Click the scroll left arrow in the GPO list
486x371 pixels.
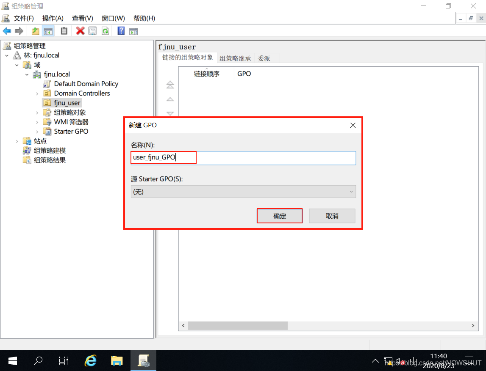pos(183,325)
